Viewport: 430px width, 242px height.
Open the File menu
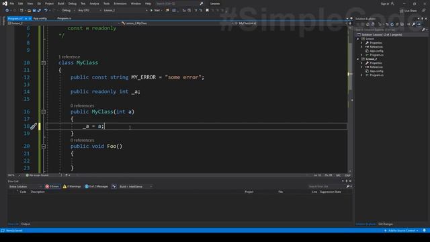[x=12, y=3]
